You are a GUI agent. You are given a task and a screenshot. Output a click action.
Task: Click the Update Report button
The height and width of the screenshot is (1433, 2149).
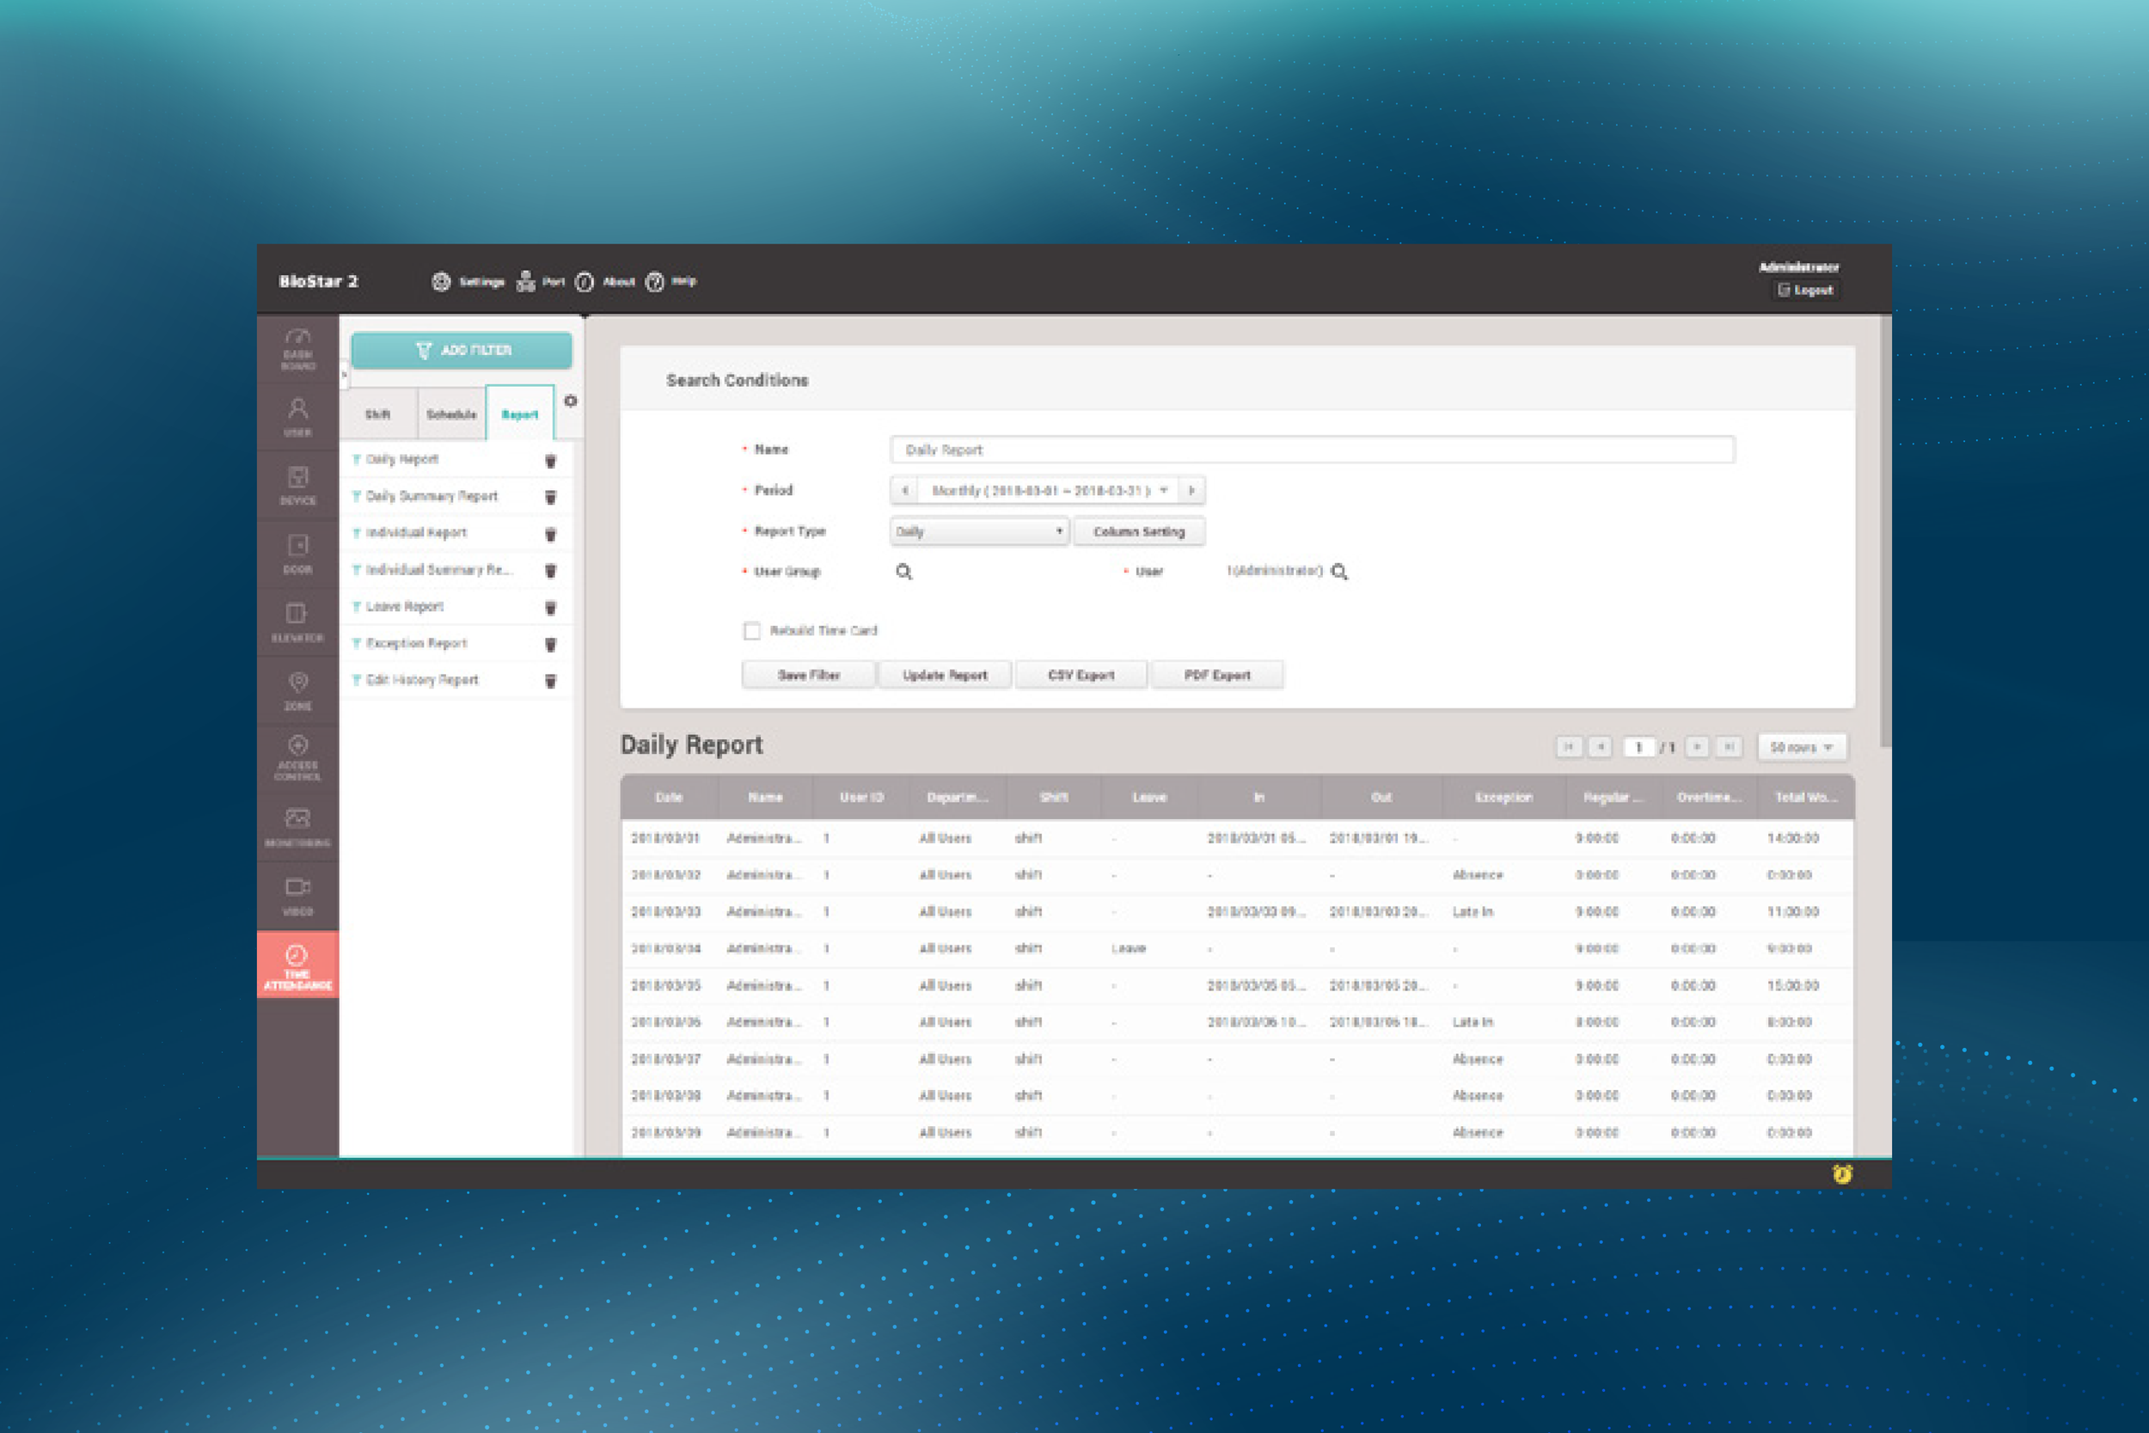[945, 676]
